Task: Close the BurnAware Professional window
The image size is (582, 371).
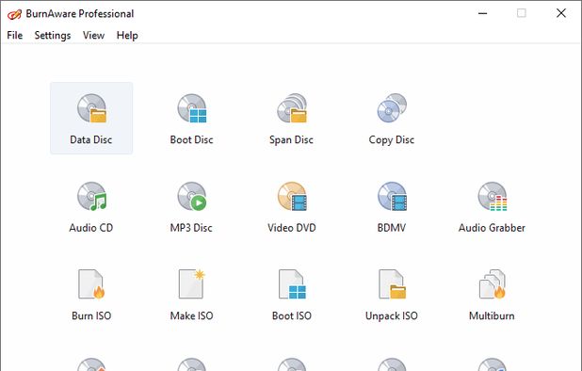Action: pyautogui.click(x=561, y=13)
